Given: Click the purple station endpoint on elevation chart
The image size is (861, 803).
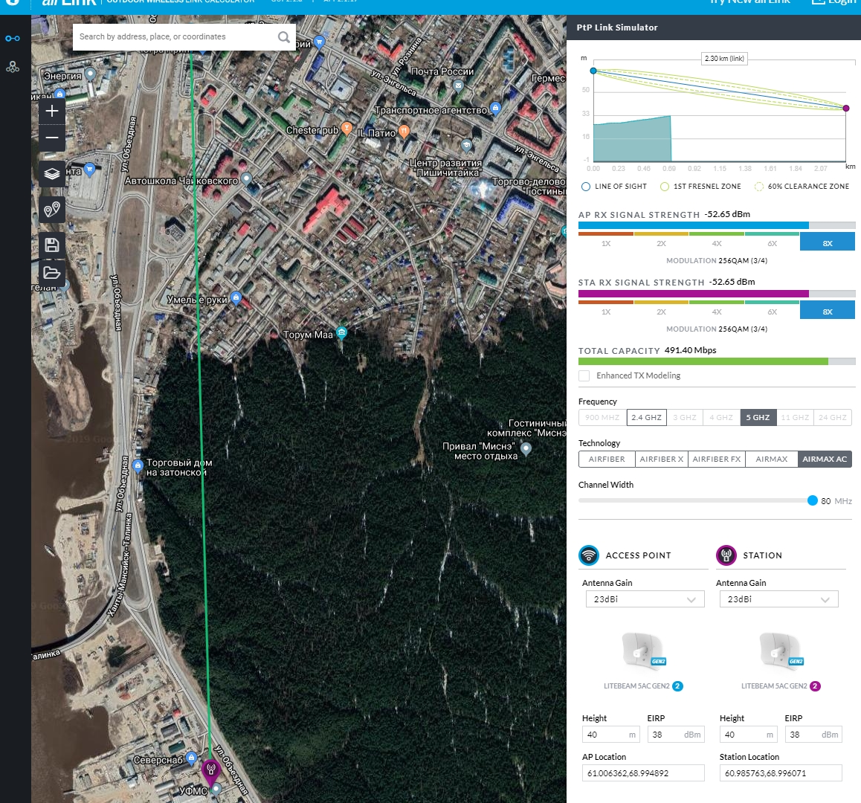Looking at the screenshot, I should coord(845,109).
